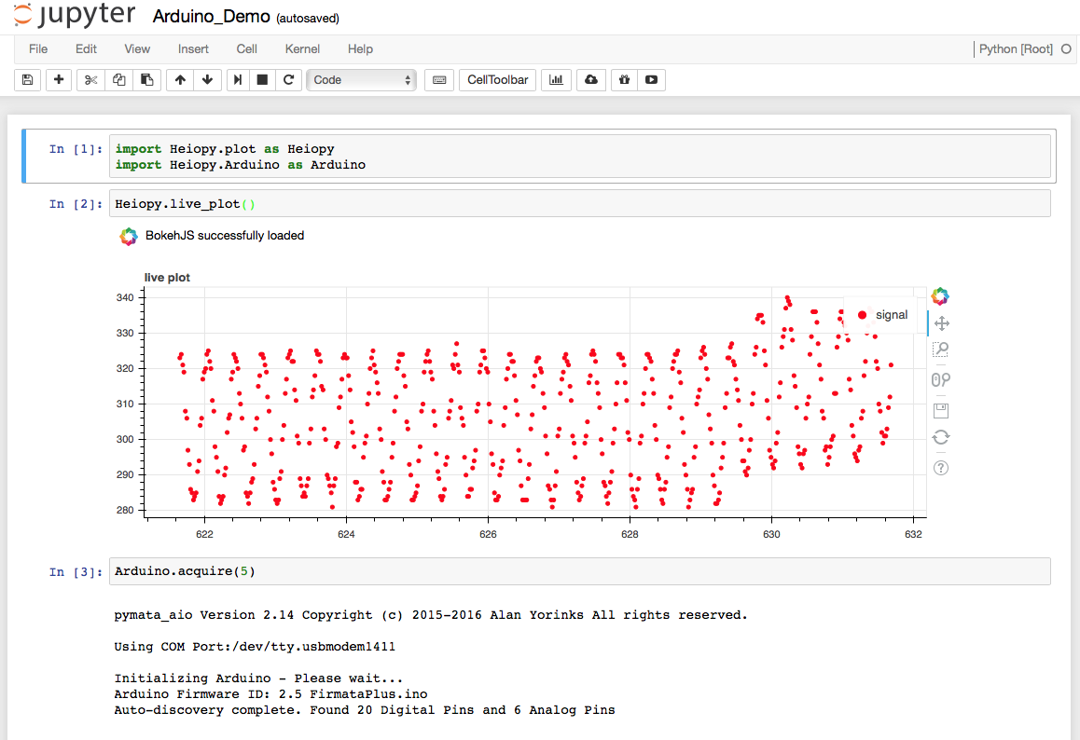
Task: Interrupt the kernel with stop icon
Action: click(x=262, y=80)
